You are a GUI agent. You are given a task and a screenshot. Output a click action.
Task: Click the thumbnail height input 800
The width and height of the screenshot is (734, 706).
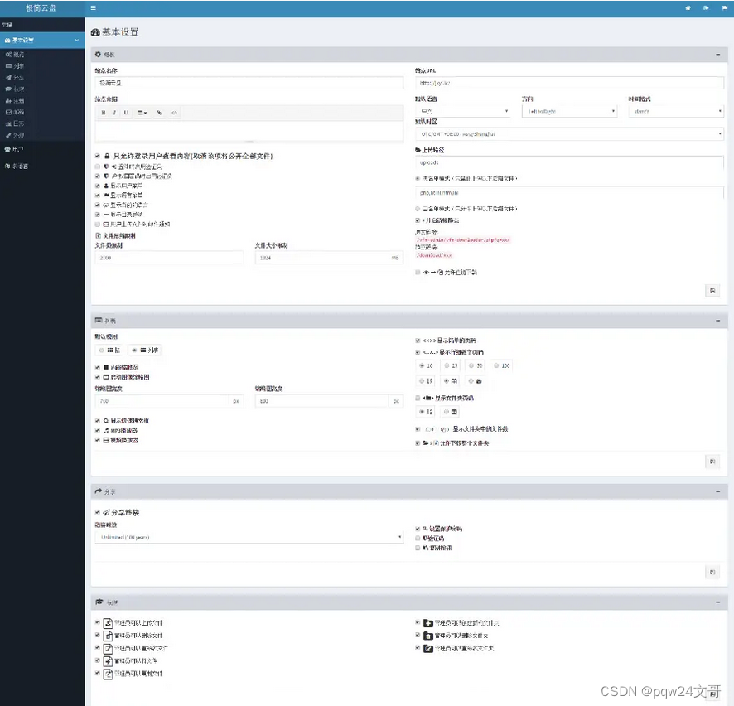pos(322,401)
